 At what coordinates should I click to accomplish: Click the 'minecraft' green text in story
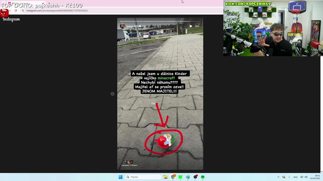[x=166, y=78]
